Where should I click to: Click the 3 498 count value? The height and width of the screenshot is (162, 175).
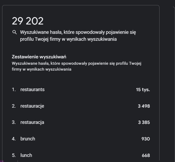coord(144,106)
